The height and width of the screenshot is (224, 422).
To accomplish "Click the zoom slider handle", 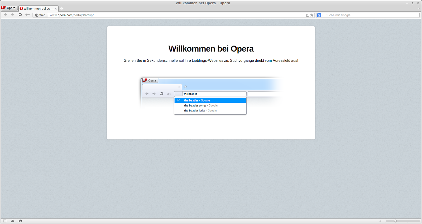I will coord(395,221).
